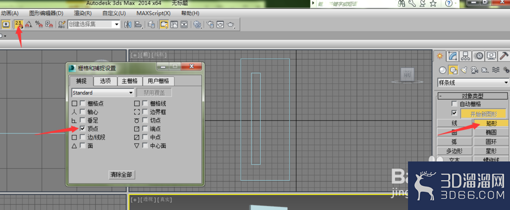Click the 矩形 shape button
The image size is (510, 210).
[491, 123]
